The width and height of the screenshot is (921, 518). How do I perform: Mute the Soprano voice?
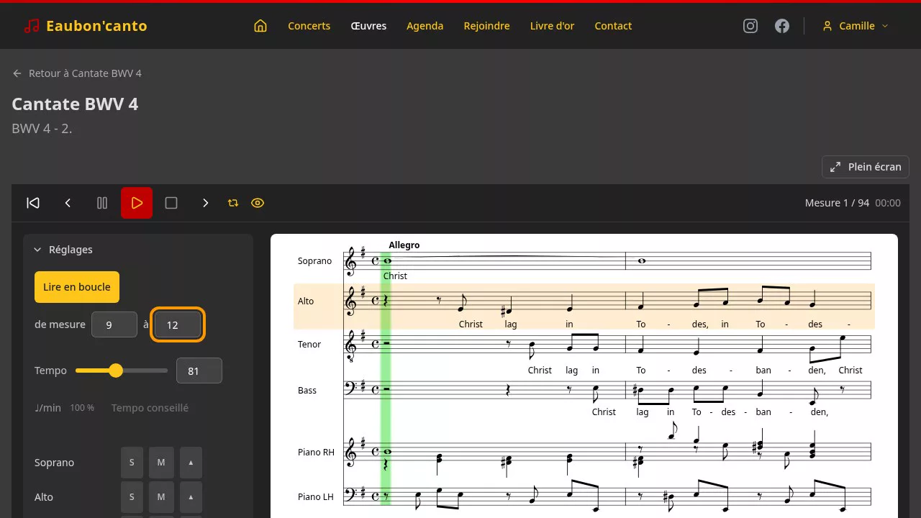tap(161, 463)
